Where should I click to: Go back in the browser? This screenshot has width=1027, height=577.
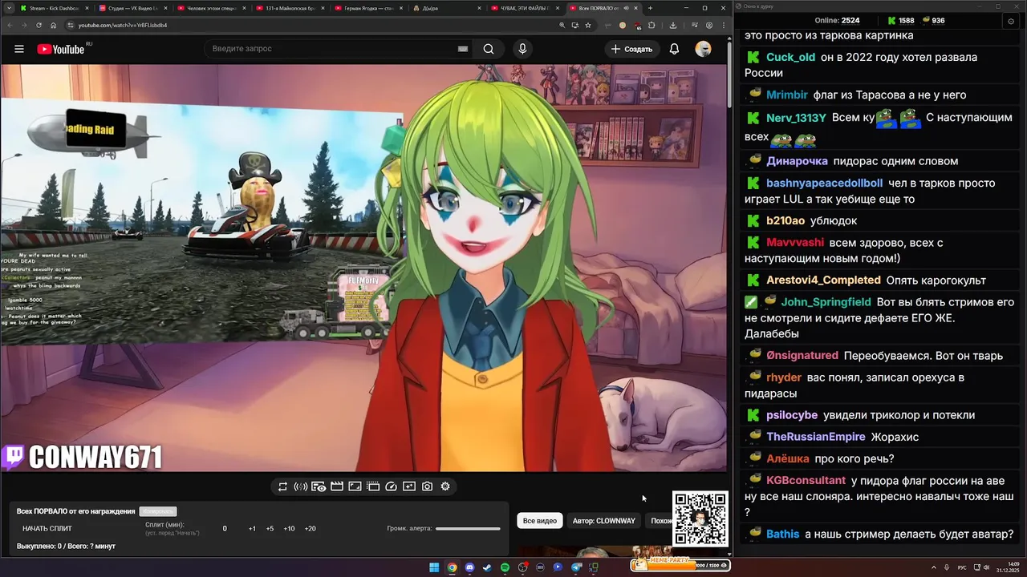coord(10,25)
